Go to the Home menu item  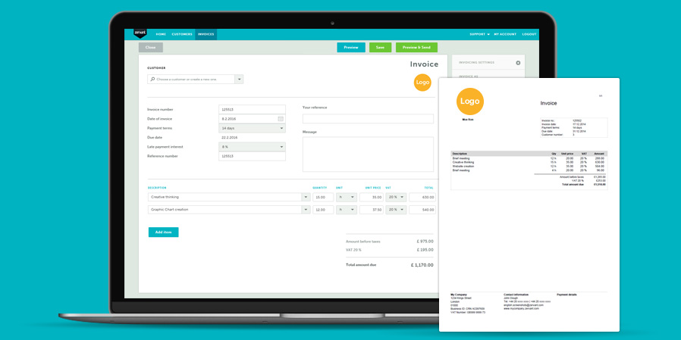[x=161, y=34]
